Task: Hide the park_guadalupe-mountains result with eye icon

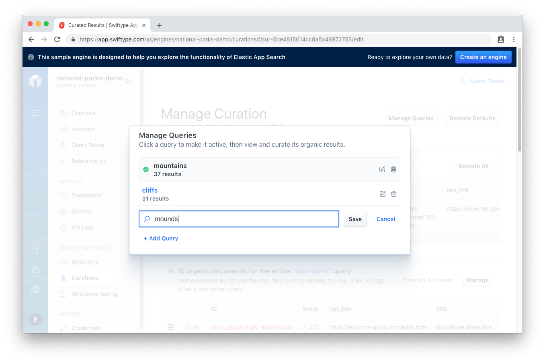Action: (197, 327)
